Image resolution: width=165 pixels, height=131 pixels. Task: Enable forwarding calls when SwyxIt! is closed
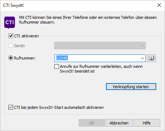tap(56, 66)
